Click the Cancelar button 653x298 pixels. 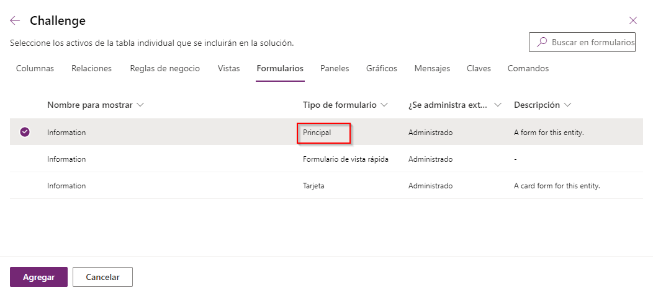(102, 277)
